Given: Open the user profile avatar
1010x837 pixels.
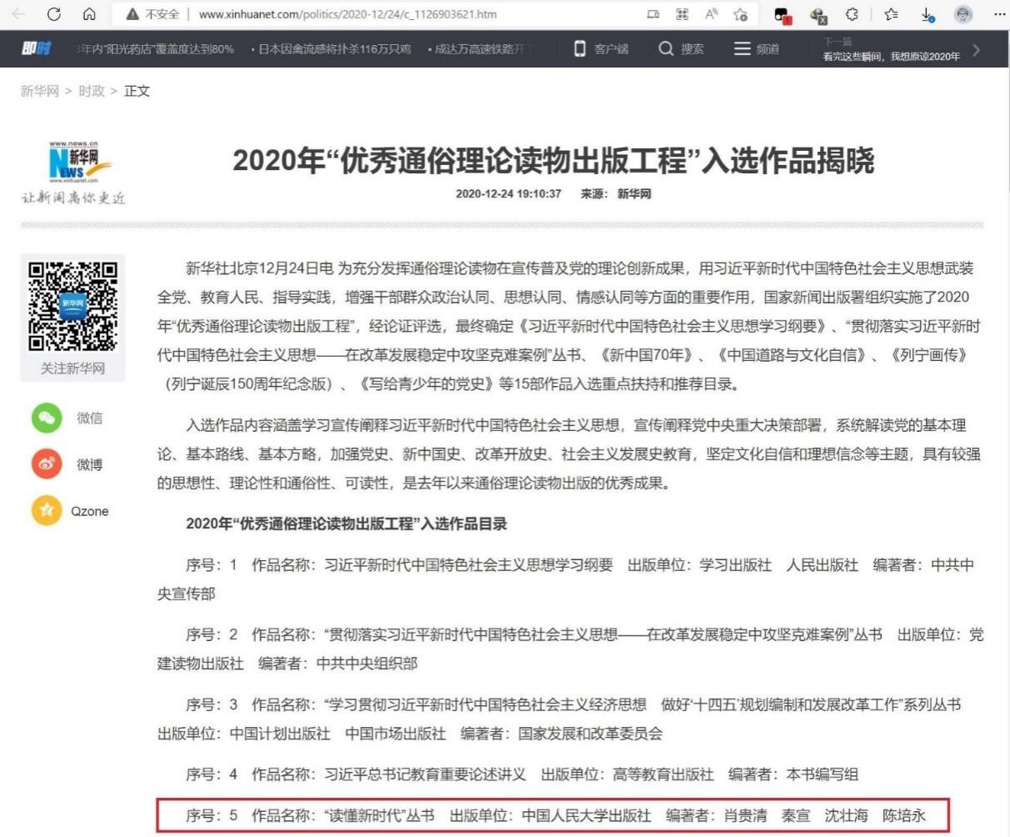Looking at the screenshot, I should (x=963, y=14).
